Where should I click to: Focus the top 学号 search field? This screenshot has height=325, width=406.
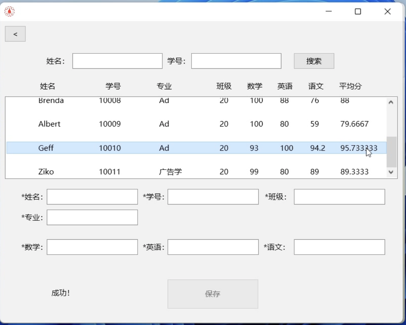(236, 61)
